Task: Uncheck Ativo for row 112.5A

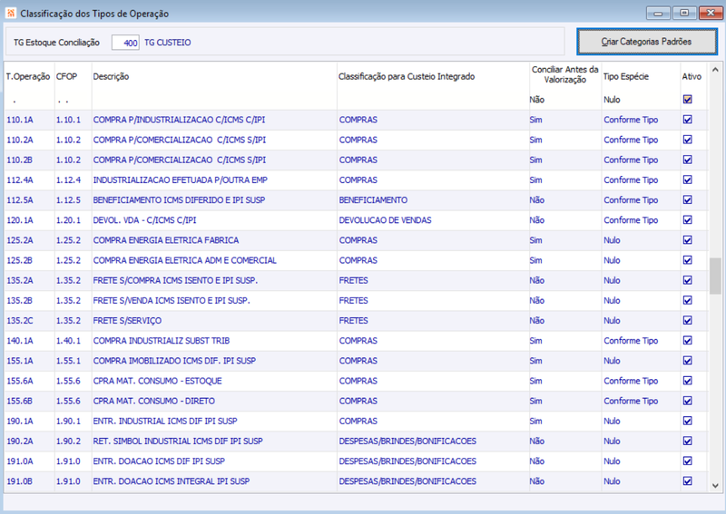Action: tap(688, 199)
